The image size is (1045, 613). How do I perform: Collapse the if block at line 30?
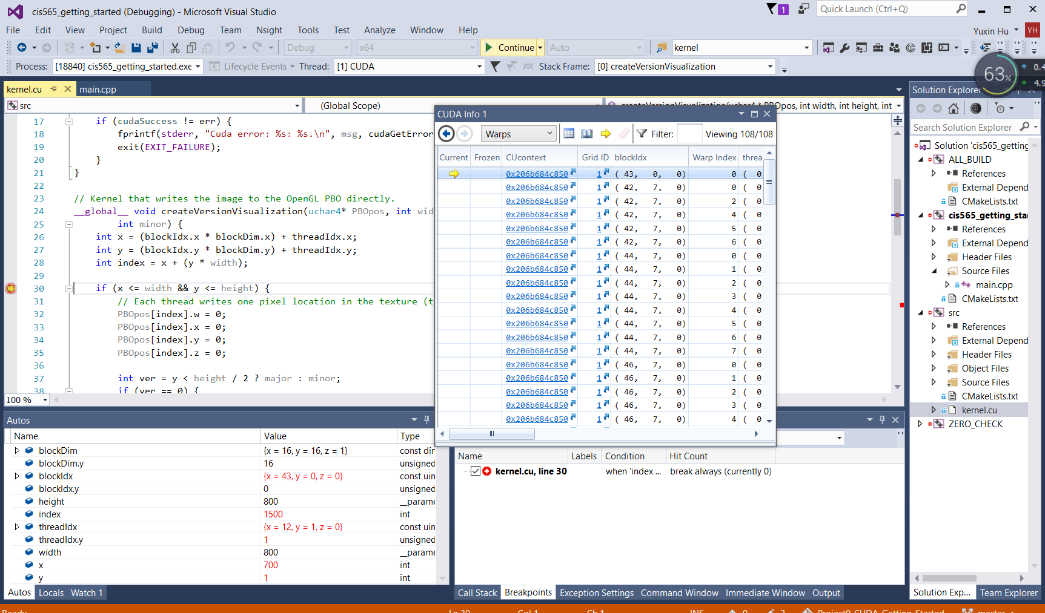pyautogui.click(x=69, y=289)
